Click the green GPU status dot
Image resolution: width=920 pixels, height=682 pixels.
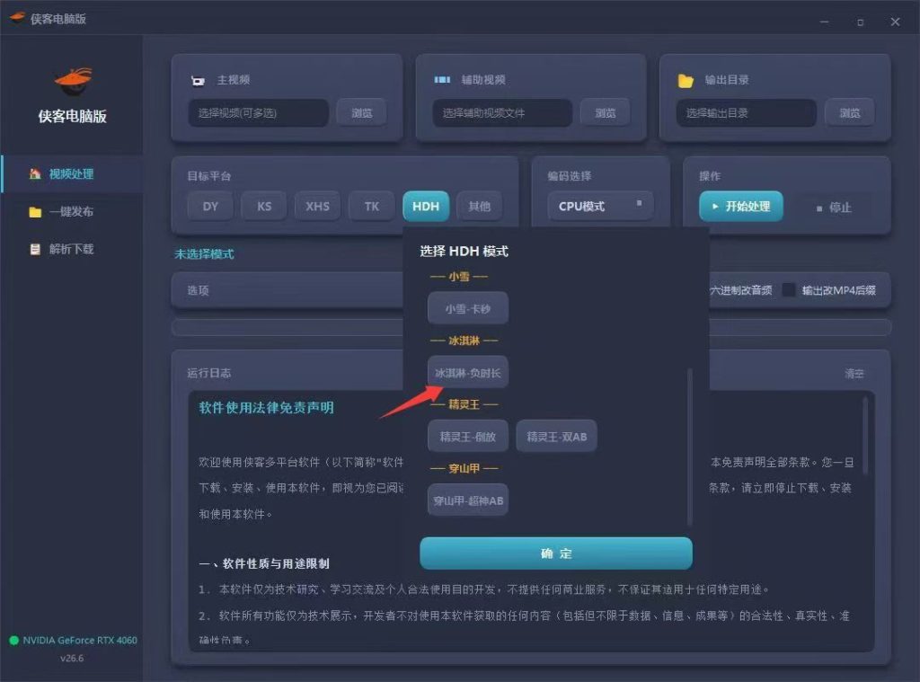pos(14,641)
